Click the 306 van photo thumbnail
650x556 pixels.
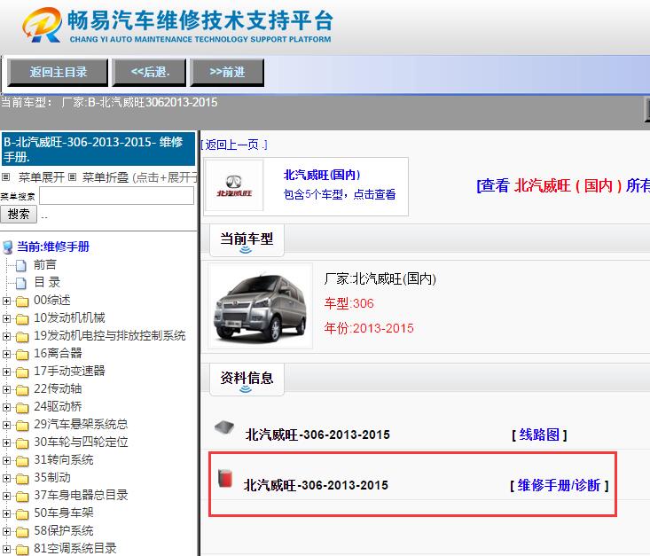tap(261, 306)
